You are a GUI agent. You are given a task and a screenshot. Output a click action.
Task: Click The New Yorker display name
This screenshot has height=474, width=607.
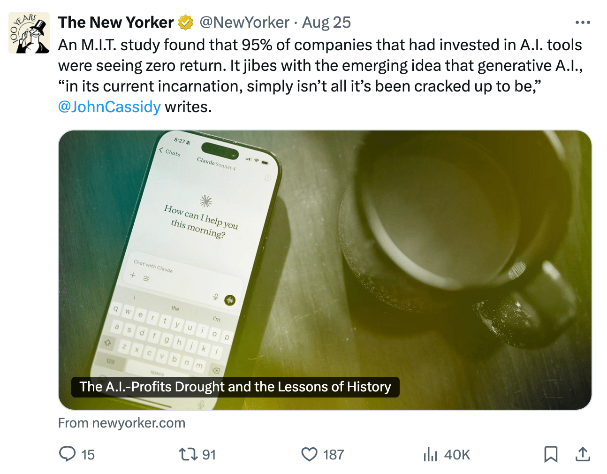click(116, 23)
